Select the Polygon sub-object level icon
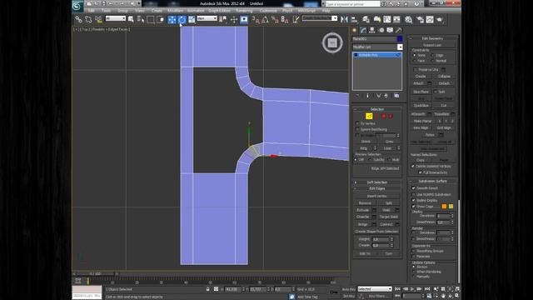 tap(384, 117)
